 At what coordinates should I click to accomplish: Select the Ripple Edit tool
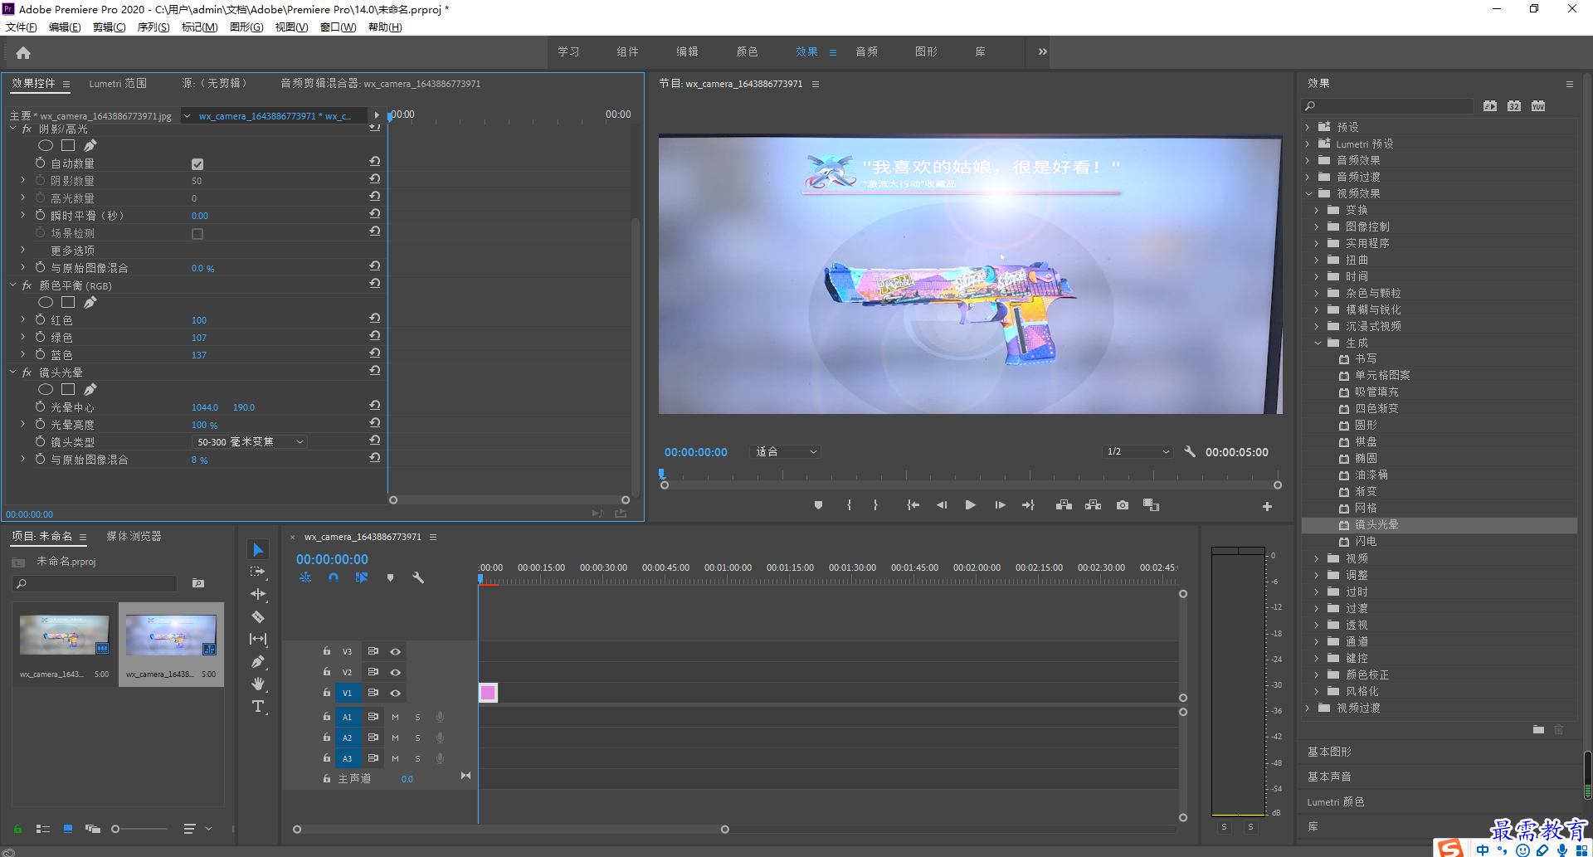click(258, 594)
